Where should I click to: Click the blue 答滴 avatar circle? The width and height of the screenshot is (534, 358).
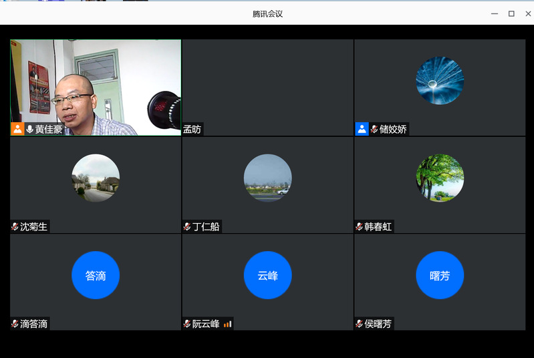96,275
